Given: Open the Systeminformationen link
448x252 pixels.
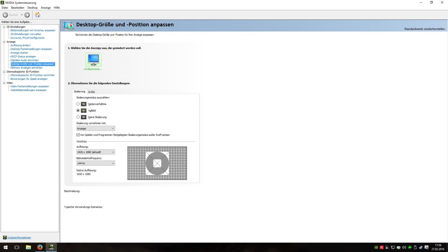Looking at the screenshot, I should click(19, 237).
